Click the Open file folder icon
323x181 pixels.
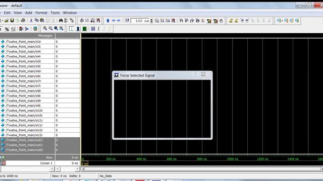click(x=7, y=21)
